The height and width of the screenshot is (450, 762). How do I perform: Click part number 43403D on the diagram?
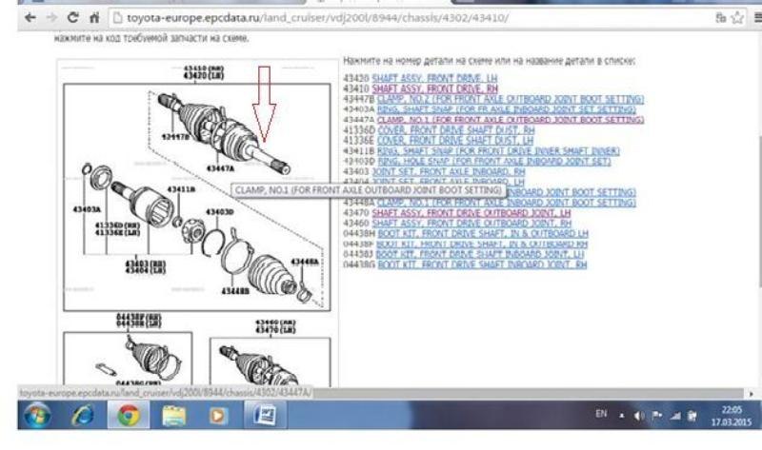(x=220, y=212)
